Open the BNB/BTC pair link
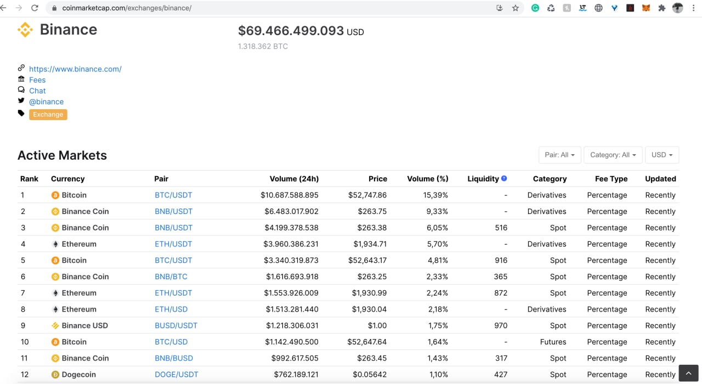This screenshot has width=702, height=384. point(171,277)
